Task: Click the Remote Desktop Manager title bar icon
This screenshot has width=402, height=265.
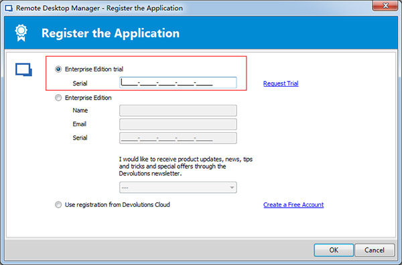Action: [9, 8]
